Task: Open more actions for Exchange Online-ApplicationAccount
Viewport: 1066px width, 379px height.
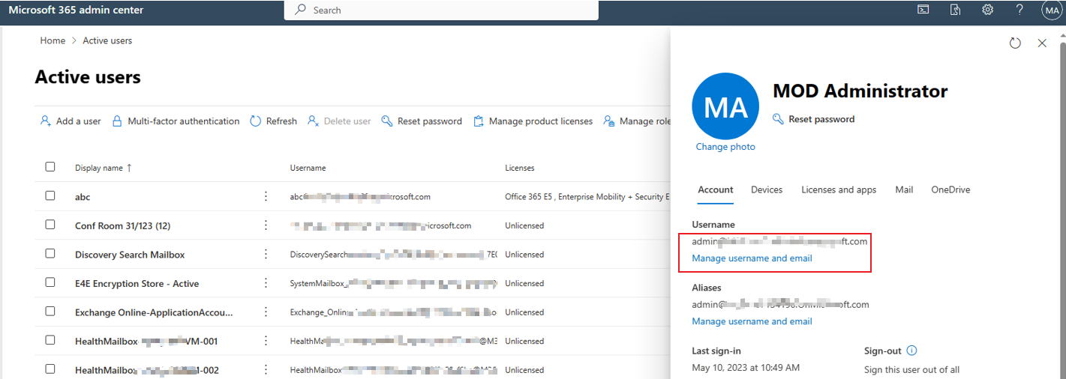Action: tap(266, 312)
